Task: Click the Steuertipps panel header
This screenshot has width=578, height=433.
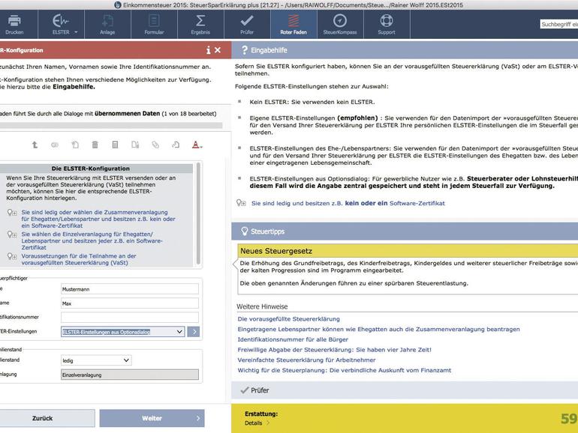Action: click(405, 231)
